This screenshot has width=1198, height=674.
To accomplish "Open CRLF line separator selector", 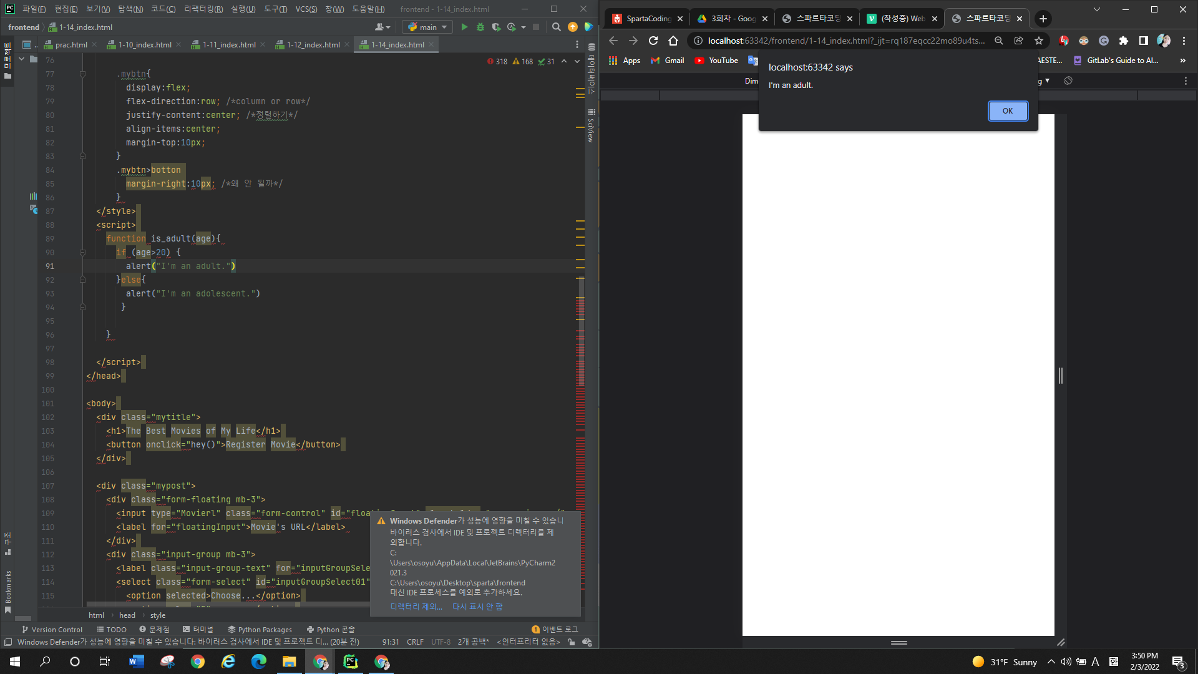I will click(x=415, y=642).
